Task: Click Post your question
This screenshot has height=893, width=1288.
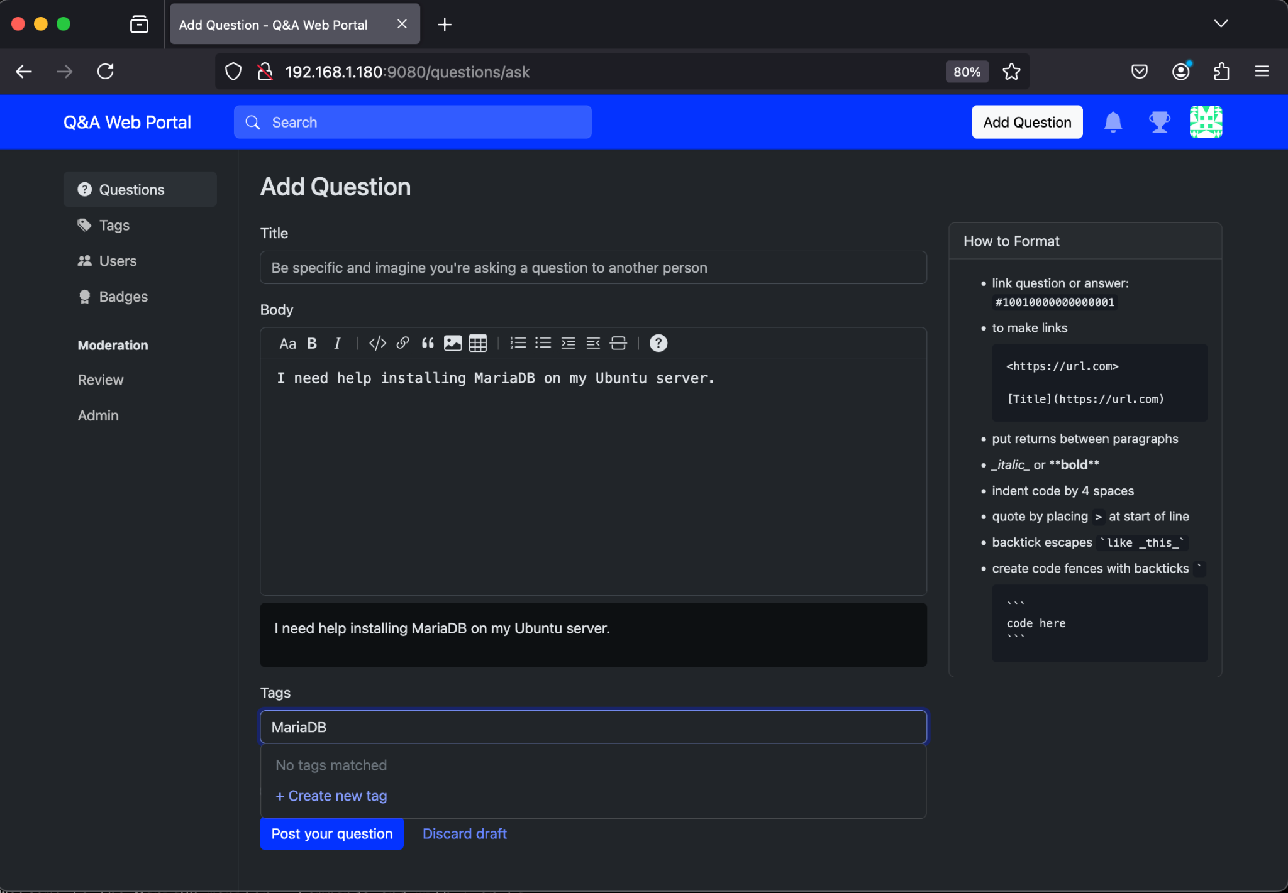Action: [331, 833]
